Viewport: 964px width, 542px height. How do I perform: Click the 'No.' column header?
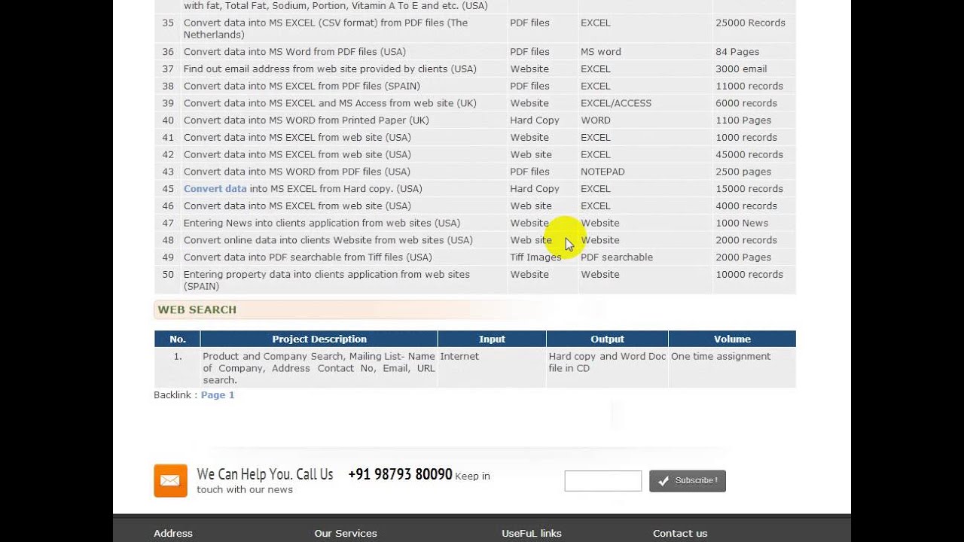[178, 339]
